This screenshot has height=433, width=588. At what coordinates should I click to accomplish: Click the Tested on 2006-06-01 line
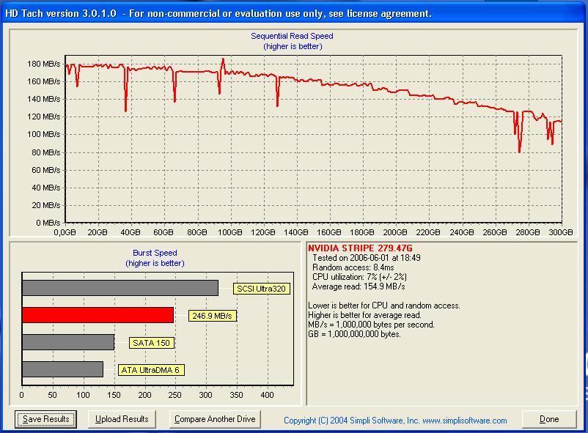(367, 258)
